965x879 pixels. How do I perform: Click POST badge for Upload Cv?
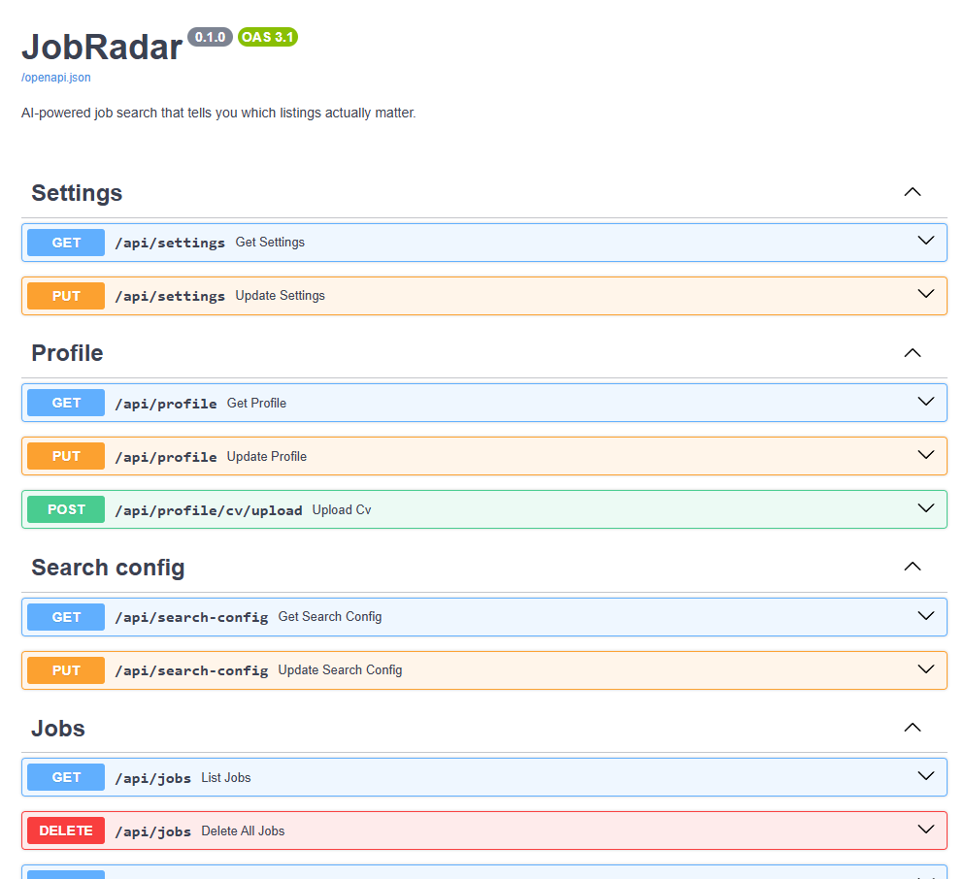pos(66,510)
